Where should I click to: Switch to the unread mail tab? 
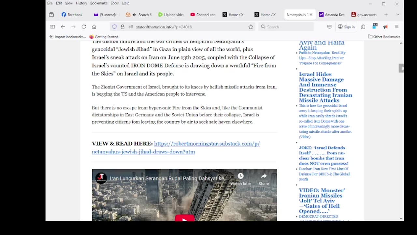tap(106, 15)
